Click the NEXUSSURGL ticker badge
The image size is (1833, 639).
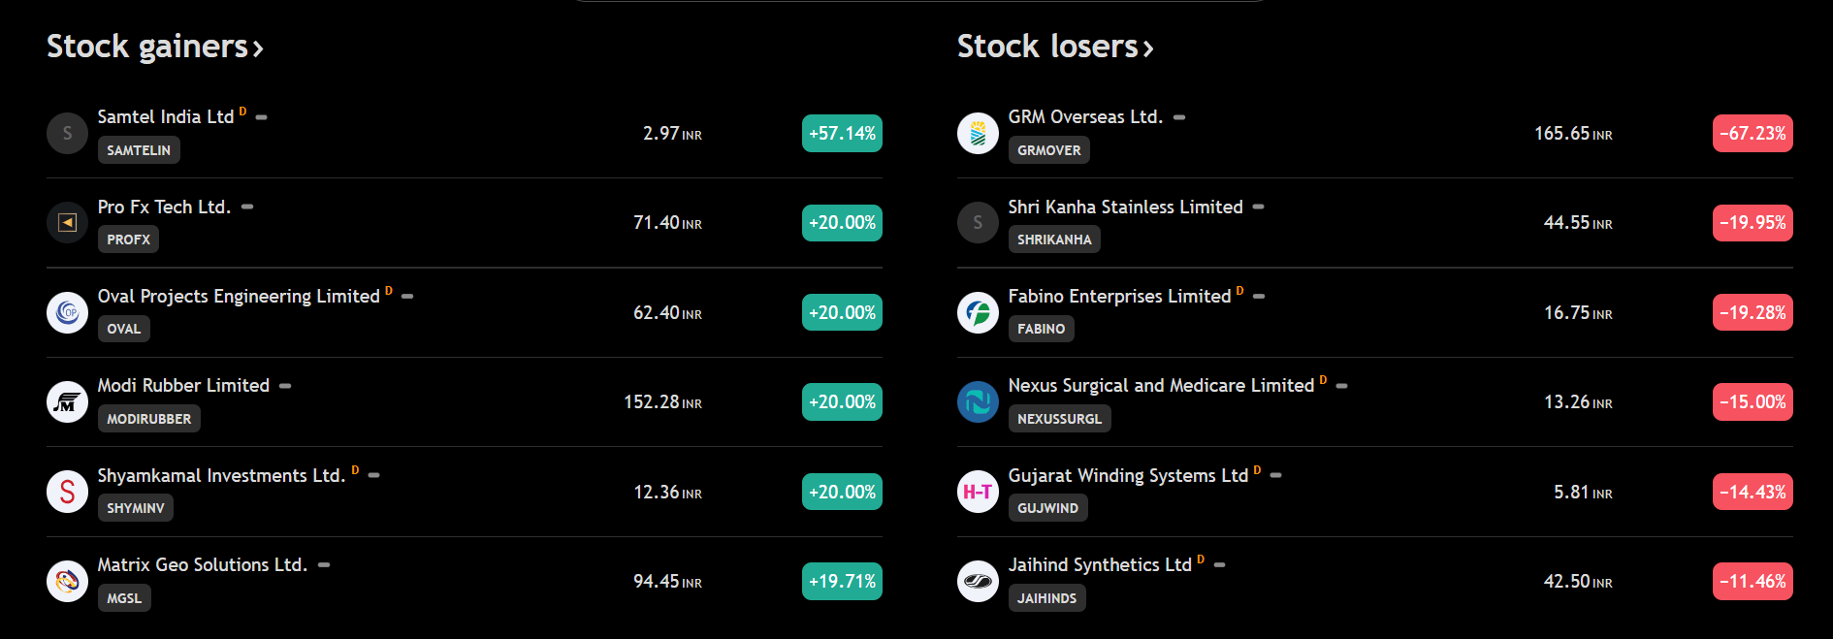tap(1059, 419)
